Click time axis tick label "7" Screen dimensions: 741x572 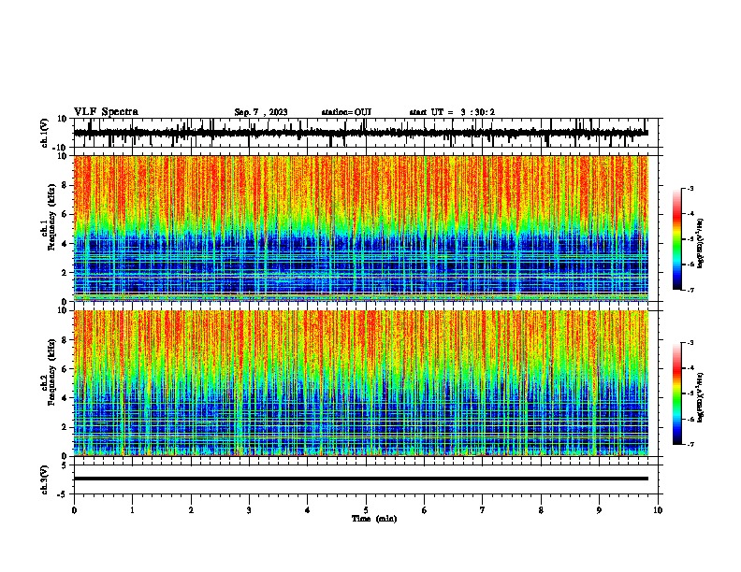click(483, 510)
